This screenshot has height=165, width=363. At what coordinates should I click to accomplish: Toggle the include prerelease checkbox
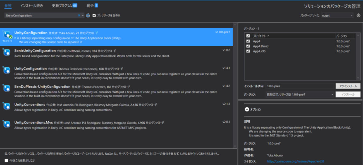(x=94, y=16)
